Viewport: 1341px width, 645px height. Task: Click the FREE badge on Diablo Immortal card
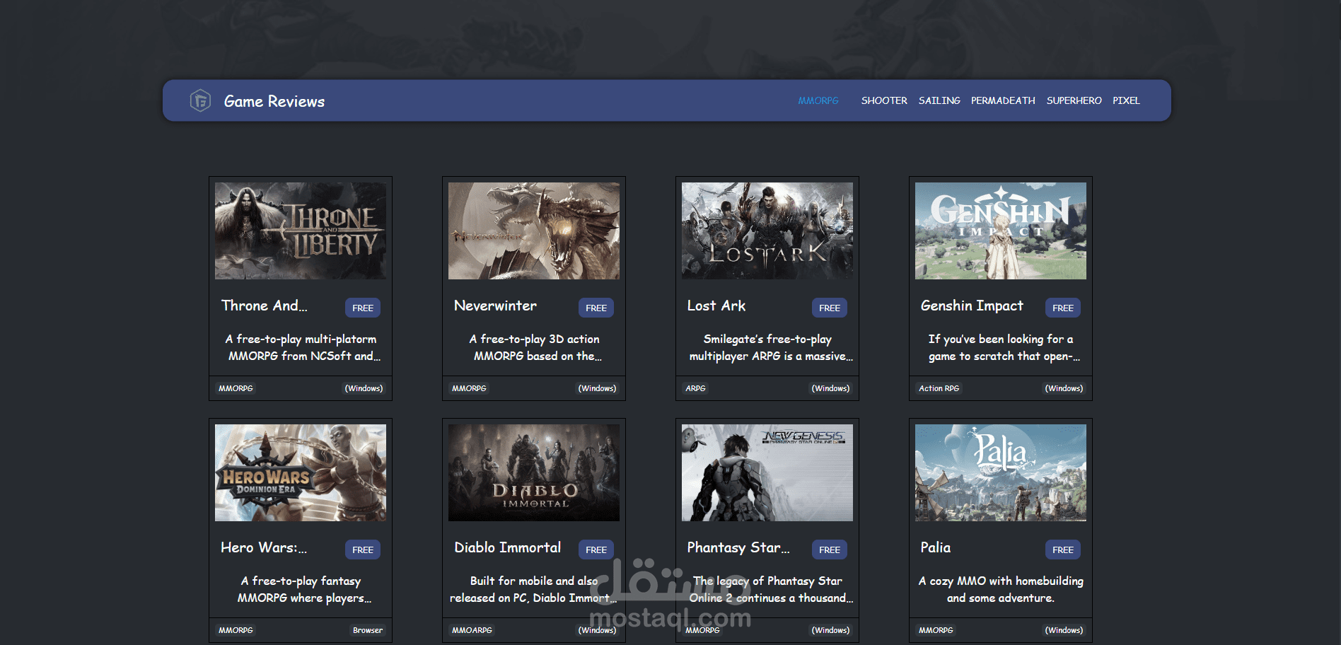(x=596, y=550)
